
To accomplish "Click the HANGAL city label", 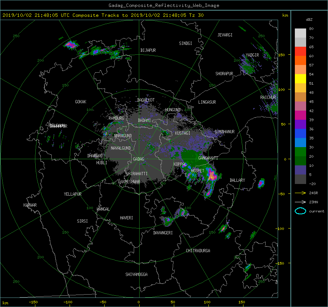I will 103,209.
